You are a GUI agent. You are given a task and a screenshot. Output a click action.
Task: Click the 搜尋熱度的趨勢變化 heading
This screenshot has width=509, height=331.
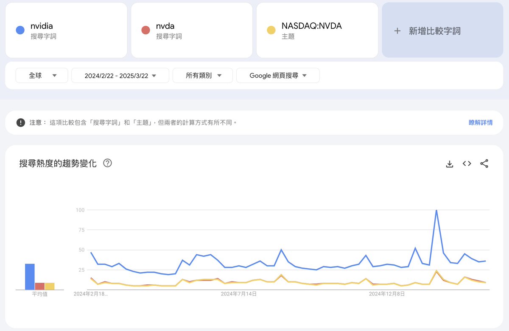58,163
